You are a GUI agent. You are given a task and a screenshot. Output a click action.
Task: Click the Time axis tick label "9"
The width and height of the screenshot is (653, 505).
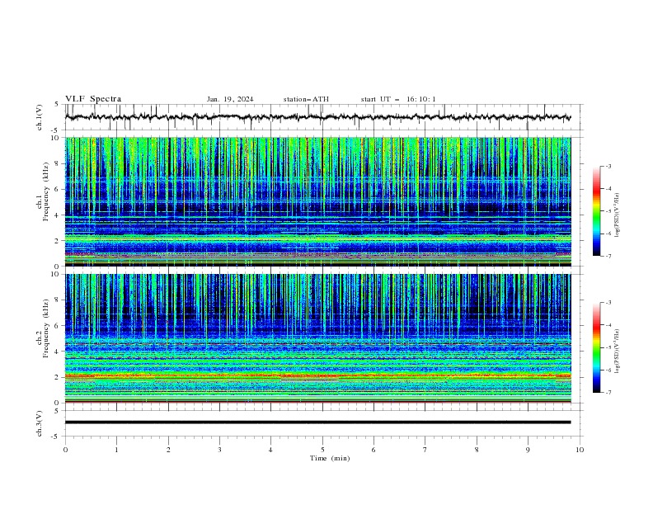(x=528, y=450)
